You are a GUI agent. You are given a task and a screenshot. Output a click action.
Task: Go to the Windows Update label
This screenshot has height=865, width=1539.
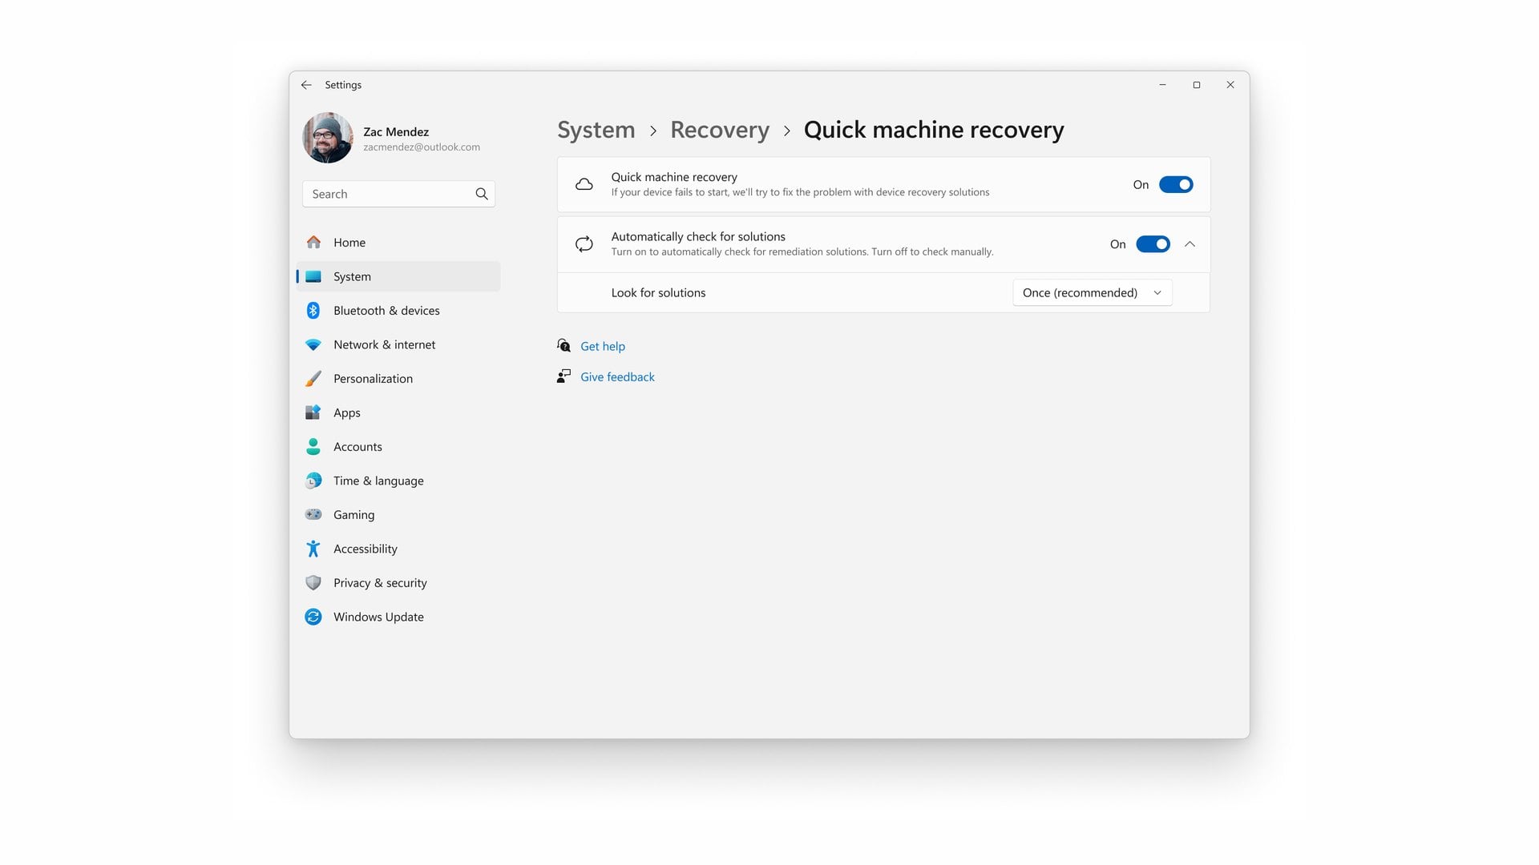[x=378, y=617]
